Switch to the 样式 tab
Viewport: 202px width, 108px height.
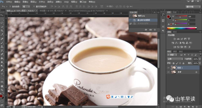click(x=175, y=32)
